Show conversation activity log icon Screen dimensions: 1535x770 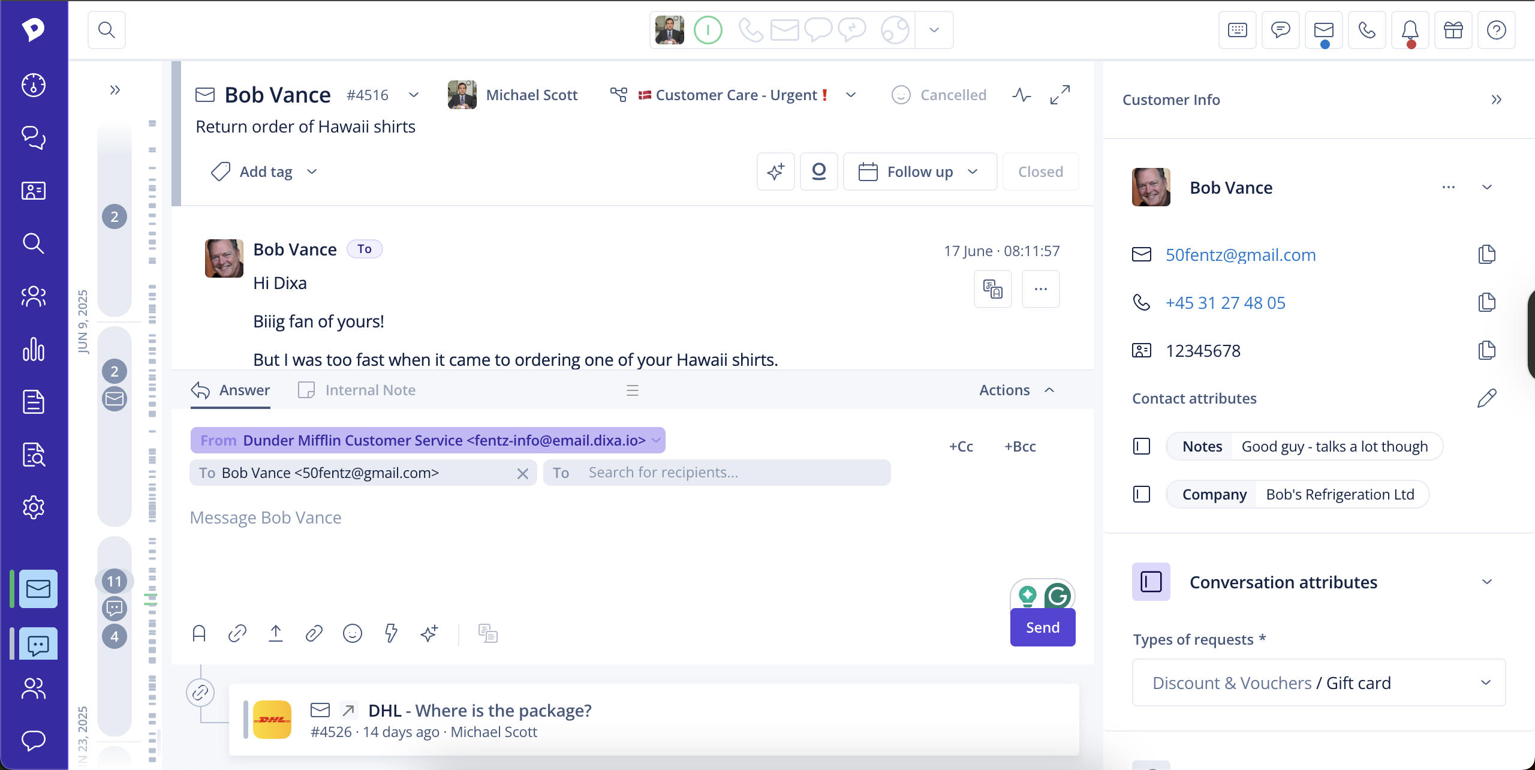point(1021,95)
